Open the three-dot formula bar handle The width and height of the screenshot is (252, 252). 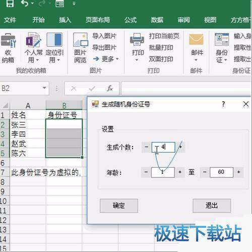click(57, 88)
